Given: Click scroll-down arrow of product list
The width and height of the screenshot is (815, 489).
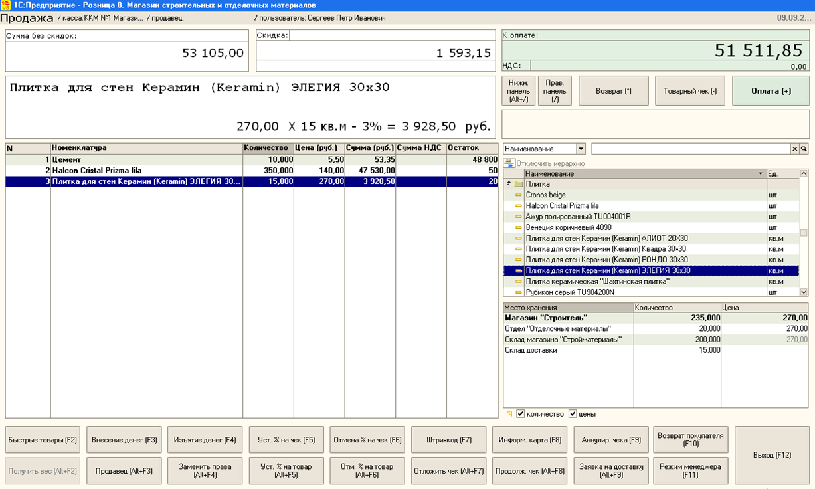Looking at the screenshot, I should (804, 292).
